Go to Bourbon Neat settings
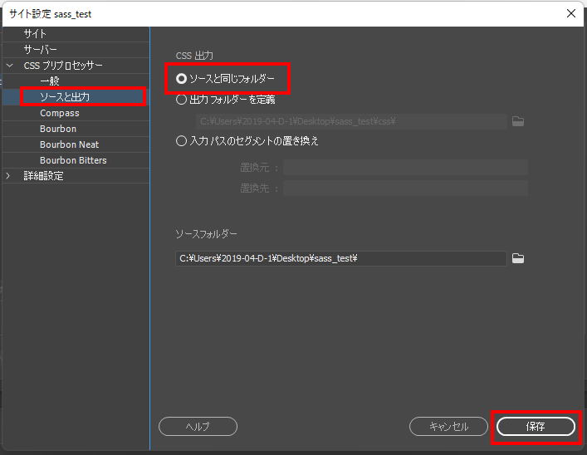The height and width of the screenshot is (455, 587). (69, 144)
